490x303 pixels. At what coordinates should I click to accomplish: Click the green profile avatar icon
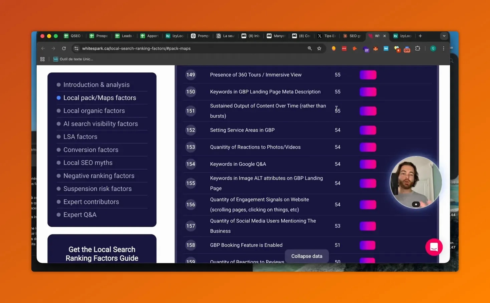(x=433, y=48)
